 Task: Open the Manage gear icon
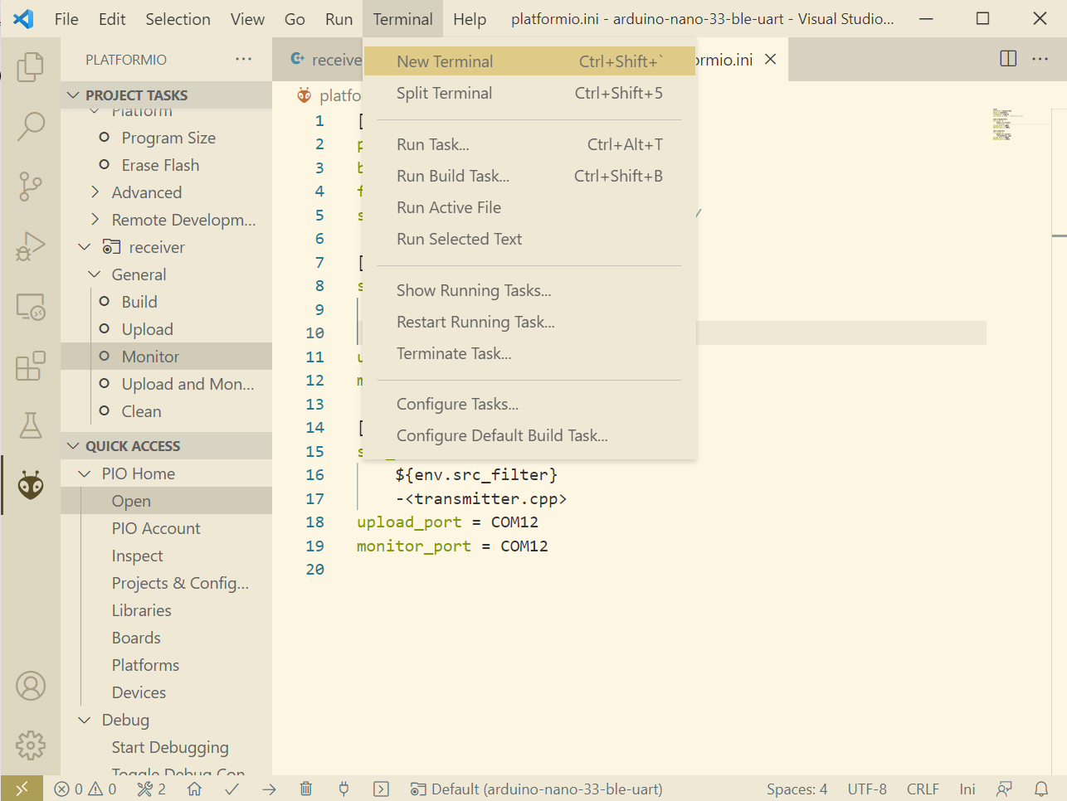(31, 745)
